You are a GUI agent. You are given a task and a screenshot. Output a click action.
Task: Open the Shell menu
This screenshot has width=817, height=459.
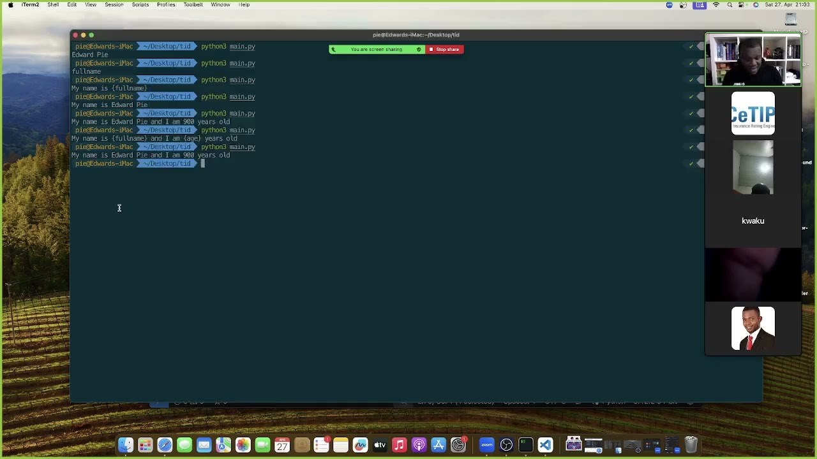[53, 4]
